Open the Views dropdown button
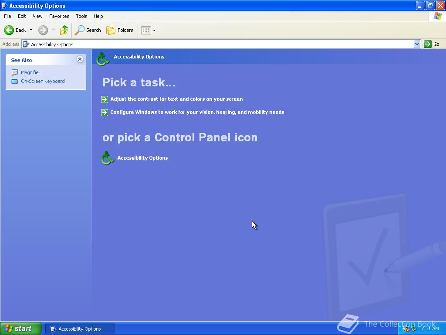Screen dimensions: 446x335 click(x=148, y=30)
